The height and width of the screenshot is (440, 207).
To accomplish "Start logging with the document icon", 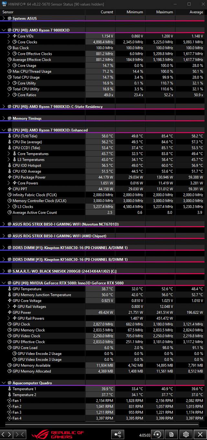I will tap(172, 434).
